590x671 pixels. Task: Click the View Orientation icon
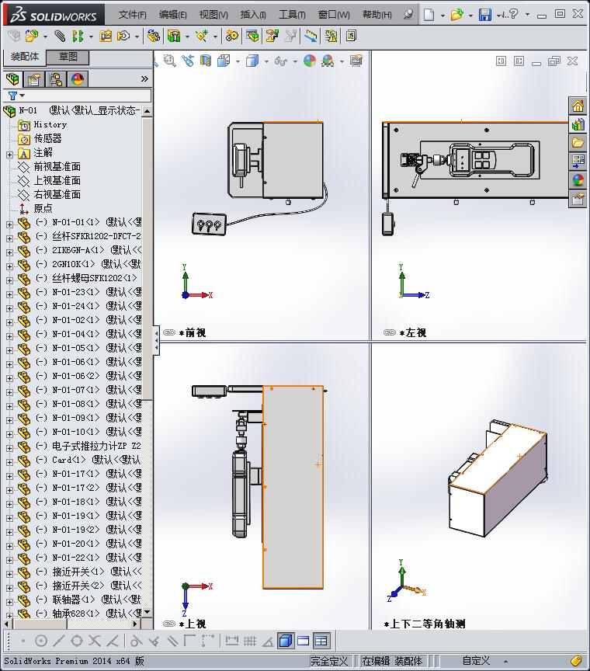click(224, 61)
